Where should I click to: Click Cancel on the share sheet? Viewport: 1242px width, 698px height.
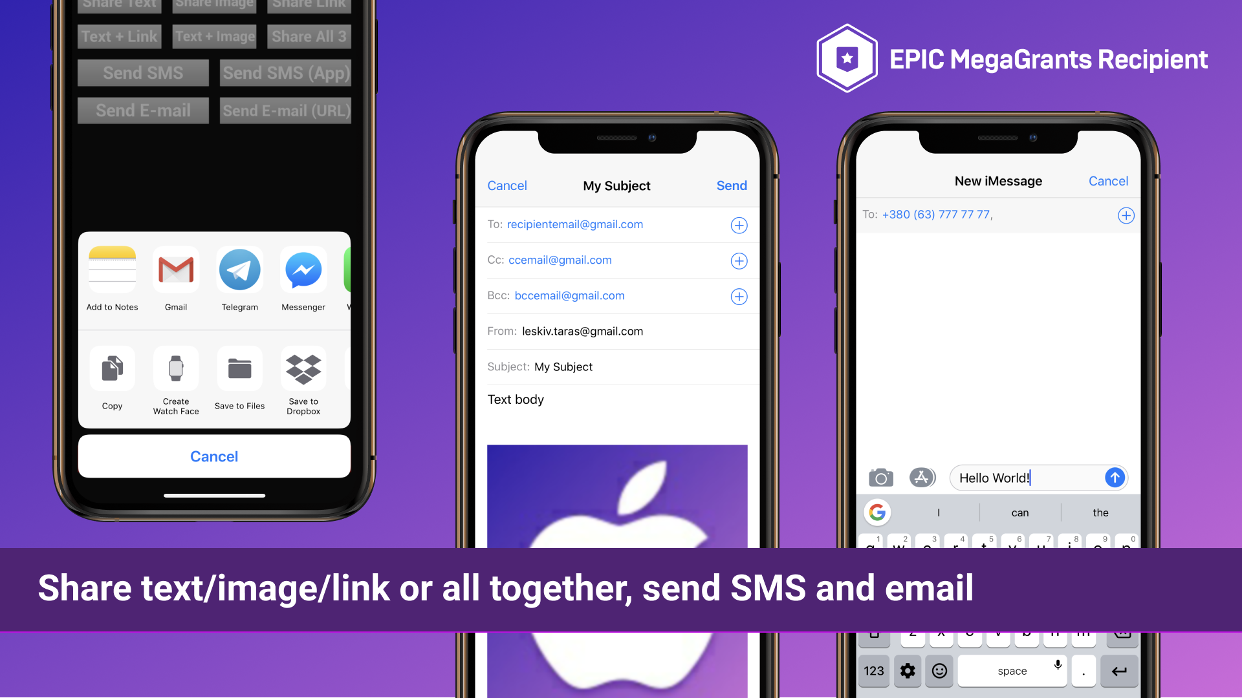(214, 455)
